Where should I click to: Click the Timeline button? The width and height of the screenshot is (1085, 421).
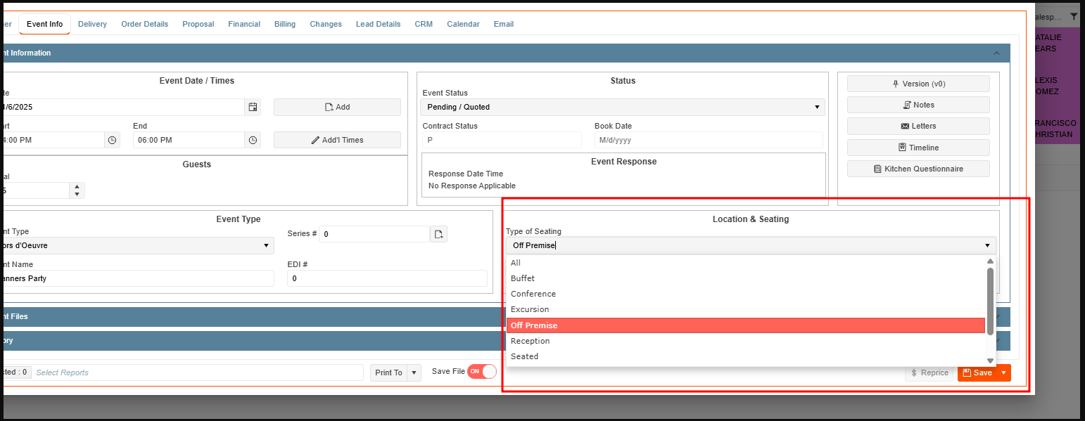(x=918, y=148)
